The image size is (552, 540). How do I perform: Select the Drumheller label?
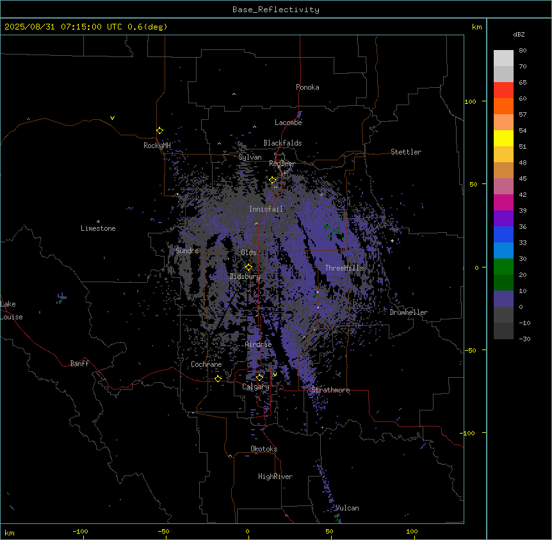409,312
